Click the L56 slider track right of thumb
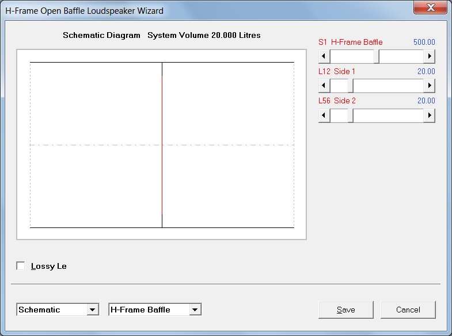 [x=388, y=115]
